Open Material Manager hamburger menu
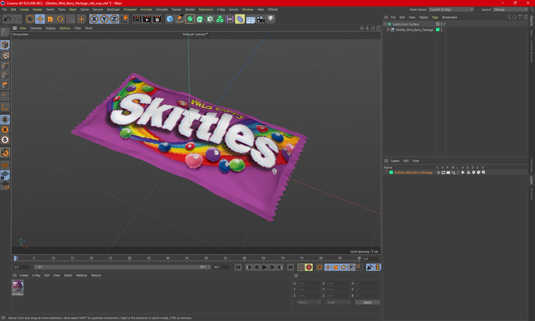 [x=15, y=275]
